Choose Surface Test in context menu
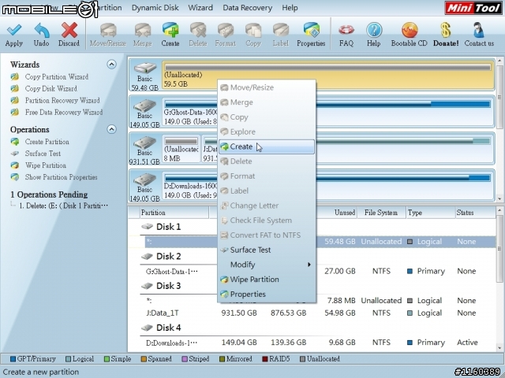The width and height of the screenshot is (505, 378). tap(267, 250)
